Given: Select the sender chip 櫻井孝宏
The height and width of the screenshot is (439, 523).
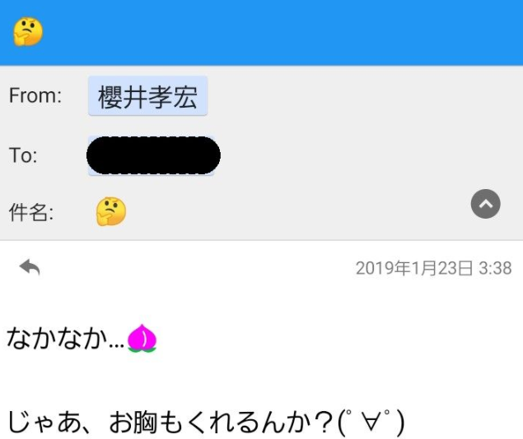Looking at the screenshot, I should (147, 96).
